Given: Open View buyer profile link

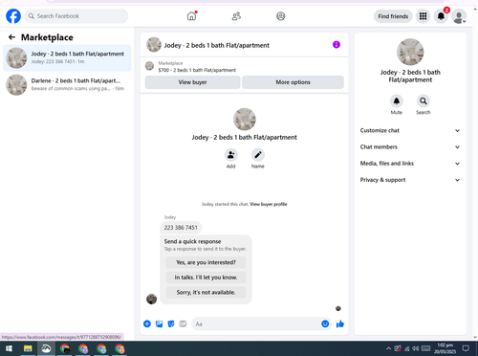Looking at the screenshot, I should click(x=269, y=204).
